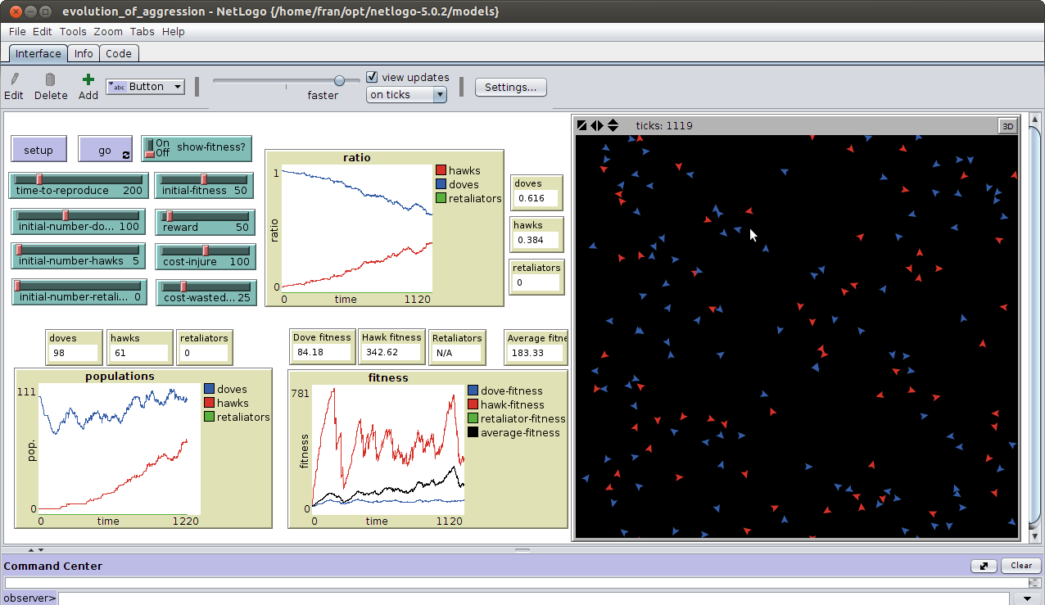1045x605 pixels.
Task: Open the Tools menu
Action: click(73, 32)
